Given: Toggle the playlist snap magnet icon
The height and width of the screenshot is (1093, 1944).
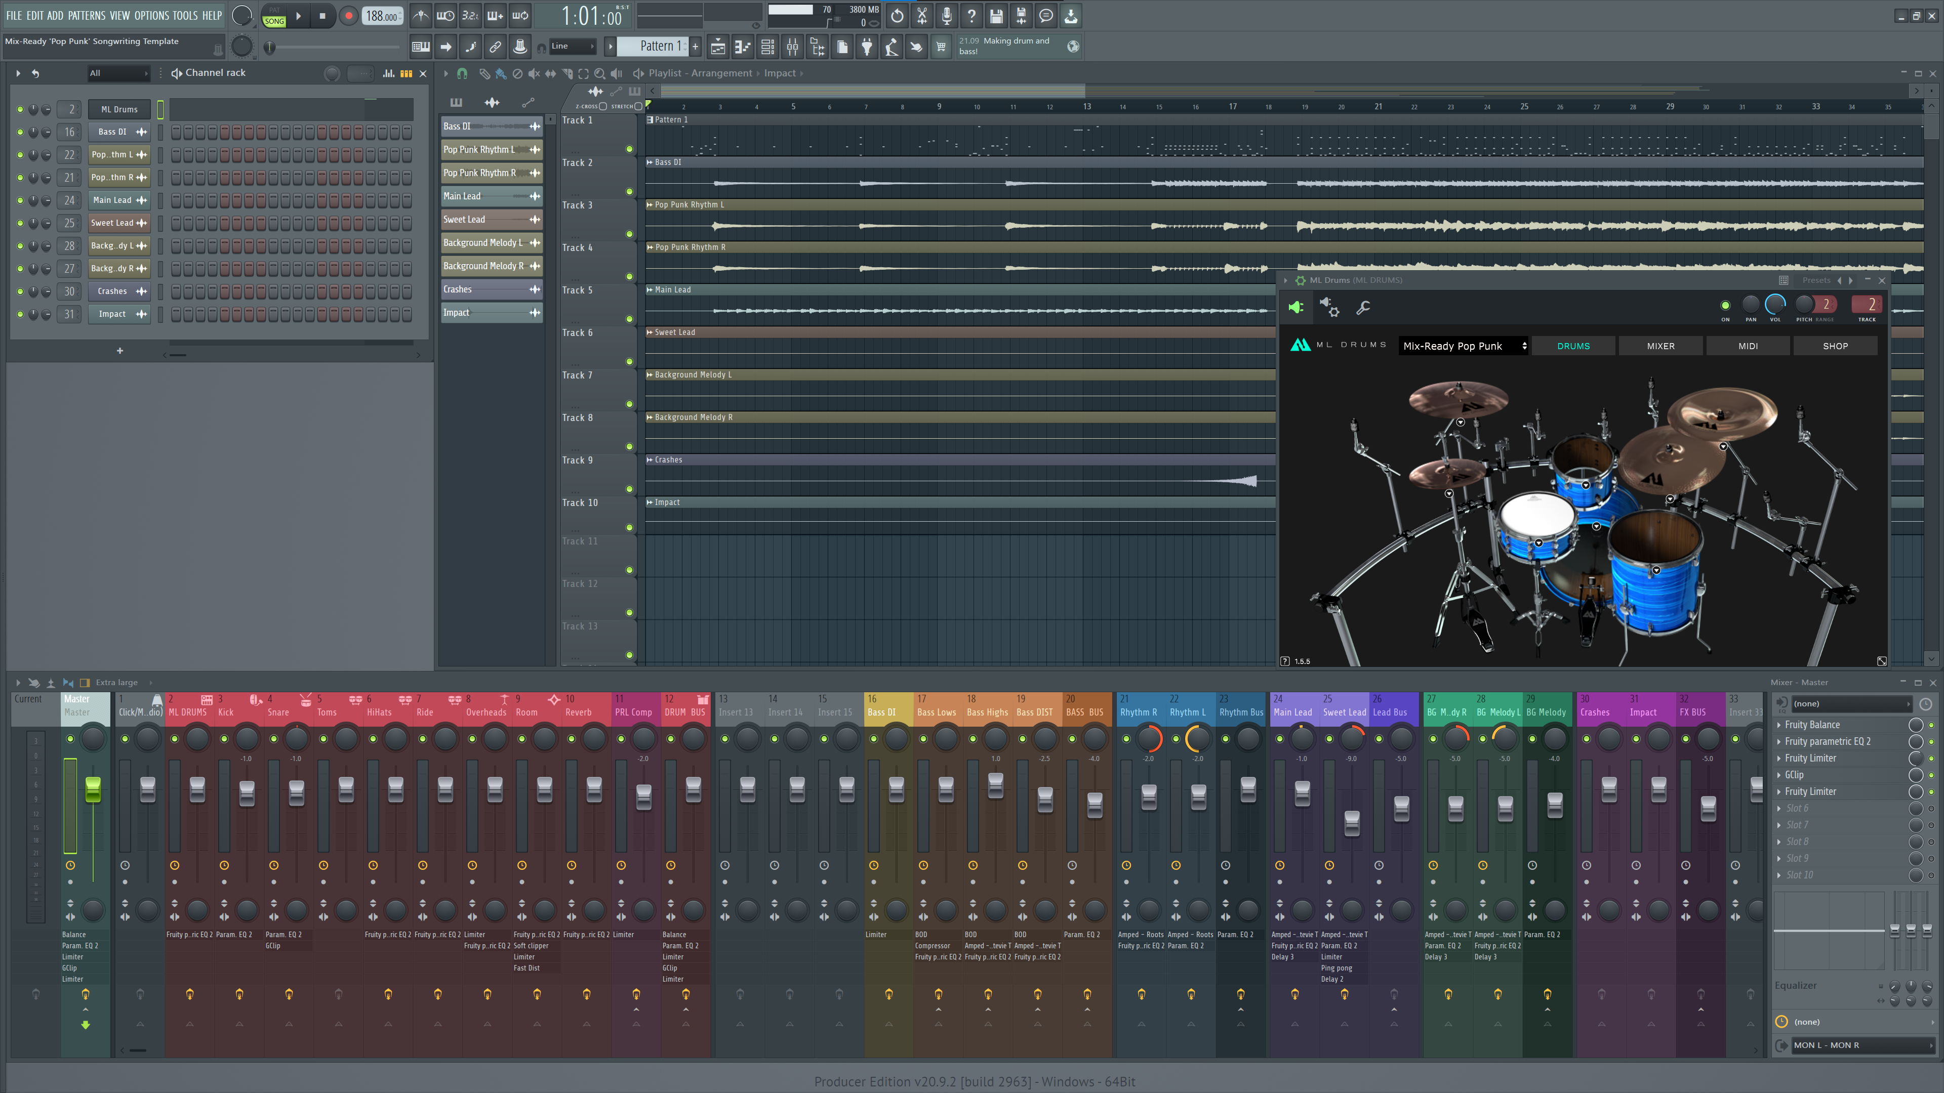Looking at the screenshot, I should (462, 73).
